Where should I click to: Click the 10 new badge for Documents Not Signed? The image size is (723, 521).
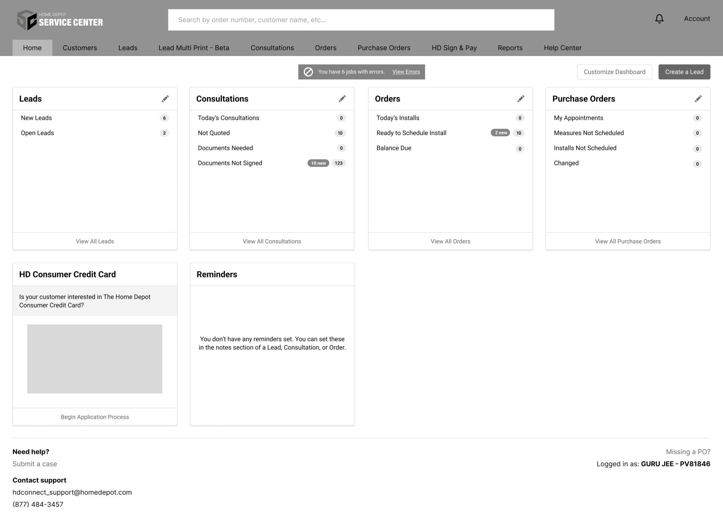[318, 163]
